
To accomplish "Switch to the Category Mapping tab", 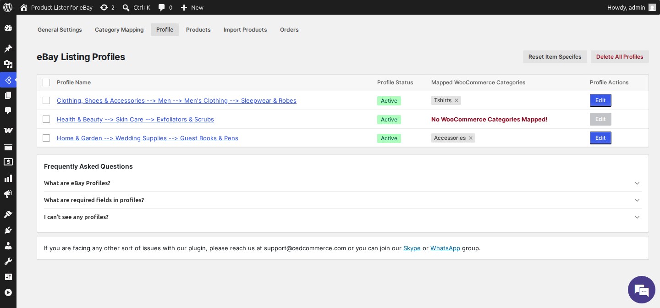I will tap(119, 30).
